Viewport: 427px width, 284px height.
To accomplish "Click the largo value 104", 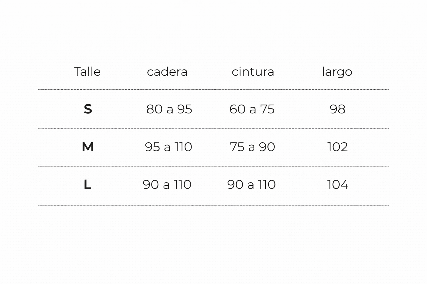I will tap(337, 184).
